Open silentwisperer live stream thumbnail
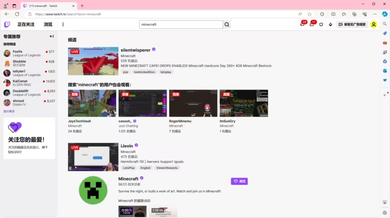The width and height of the screenshot is (390, 218). coord(93,61)
